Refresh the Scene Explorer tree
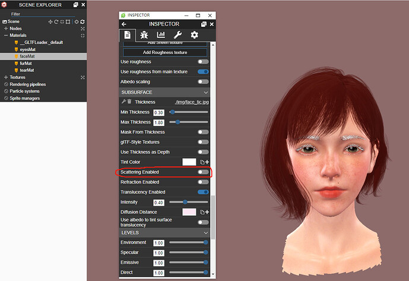This screenshot has width=409, height=281. tap(83, 21)
